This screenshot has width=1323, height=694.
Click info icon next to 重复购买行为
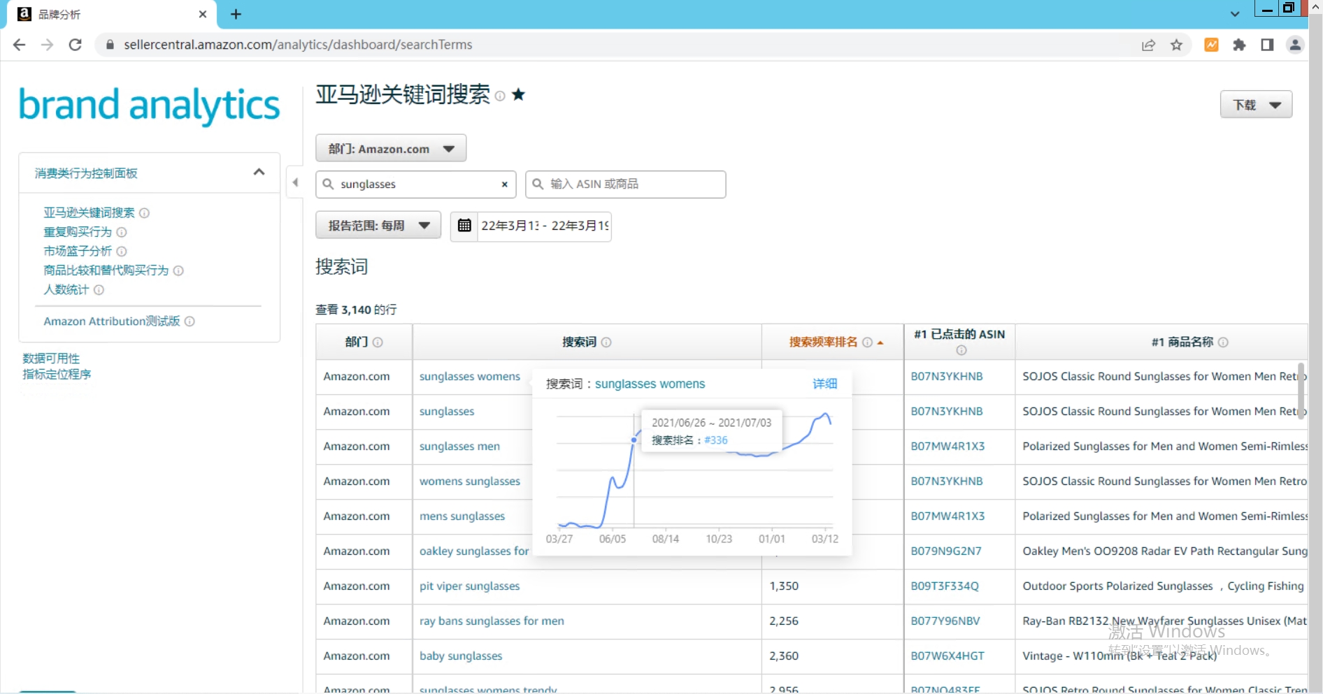coord(122,232)
